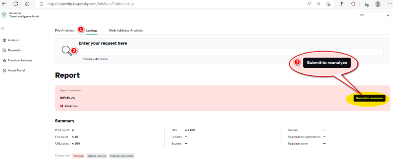The image size is (393, 165).
Task: Click the Culture, society category tag
Action: (x=97, y=156)
